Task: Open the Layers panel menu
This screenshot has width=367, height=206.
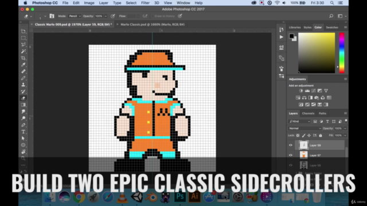Action: click(x=345, y=113)
